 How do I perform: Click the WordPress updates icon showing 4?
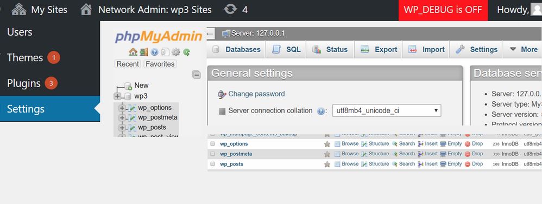point(230,9)
